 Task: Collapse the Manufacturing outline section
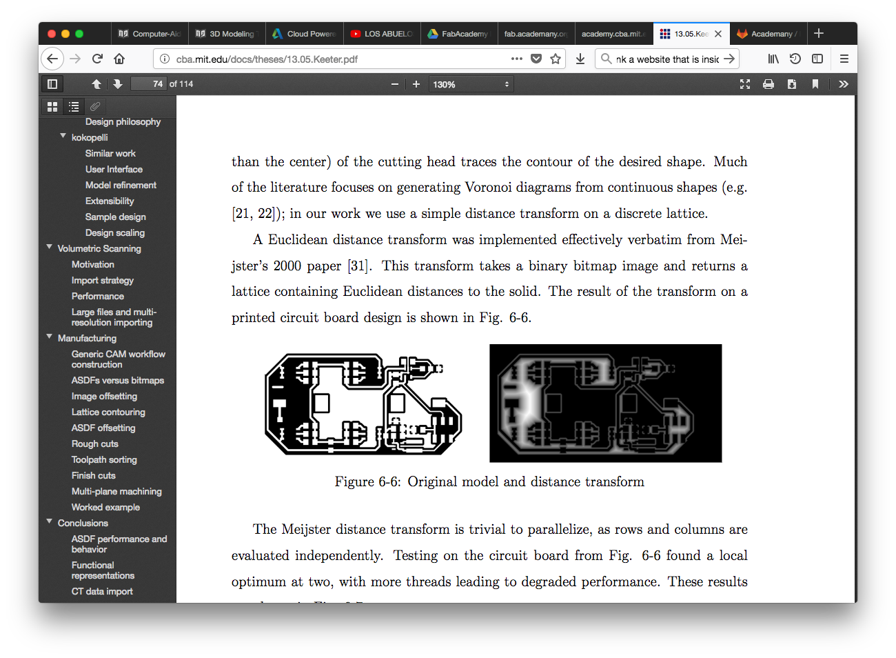pos(49,337)
